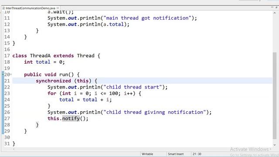279x157 pixels.
Task: Click the extends keyword on line 17
Action: coord(64,56)
